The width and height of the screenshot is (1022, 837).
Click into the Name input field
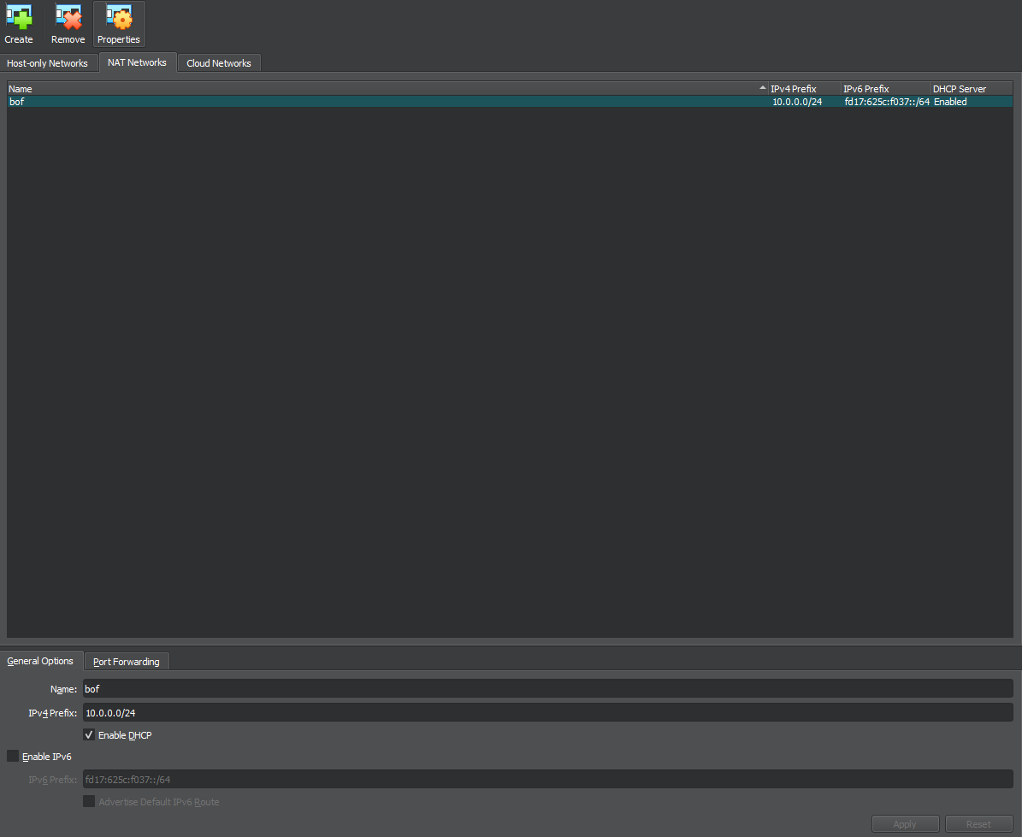[x=547, y=688]
